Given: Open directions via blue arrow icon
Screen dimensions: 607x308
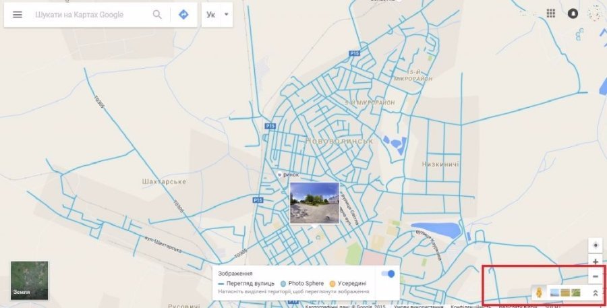Looking at the screenshot, I should coord(183,15).
